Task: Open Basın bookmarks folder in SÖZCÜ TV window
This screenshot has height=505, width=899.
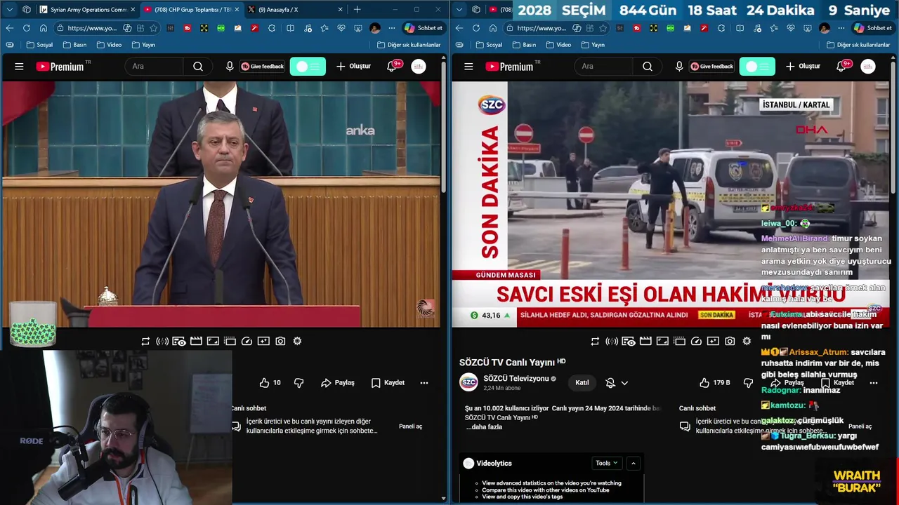Action: coord(523,45)
